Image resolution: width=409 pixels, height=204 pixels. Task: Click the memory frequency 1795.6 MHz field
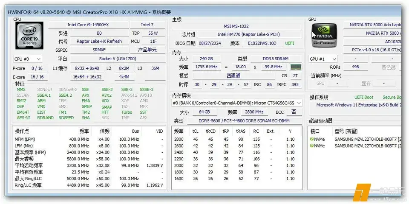206,67
